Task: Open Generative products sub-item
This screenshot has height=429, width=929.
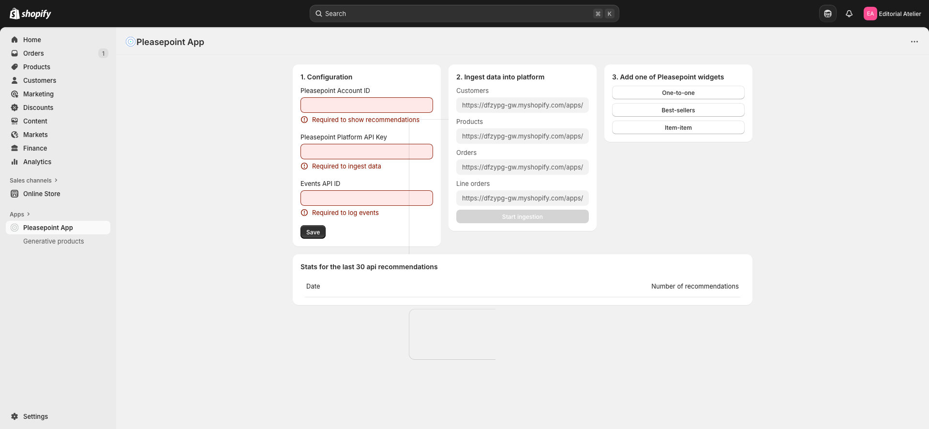Action: [53, 241]
